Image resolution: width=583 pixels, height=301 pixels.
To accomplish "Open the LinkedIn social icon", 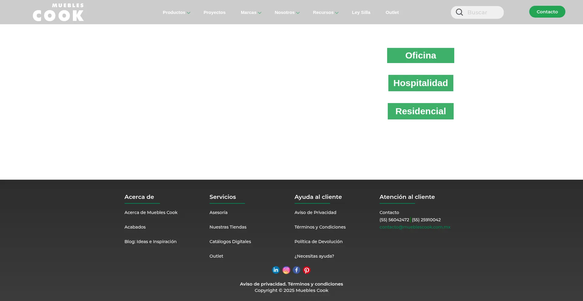I will tap(276, 270).
